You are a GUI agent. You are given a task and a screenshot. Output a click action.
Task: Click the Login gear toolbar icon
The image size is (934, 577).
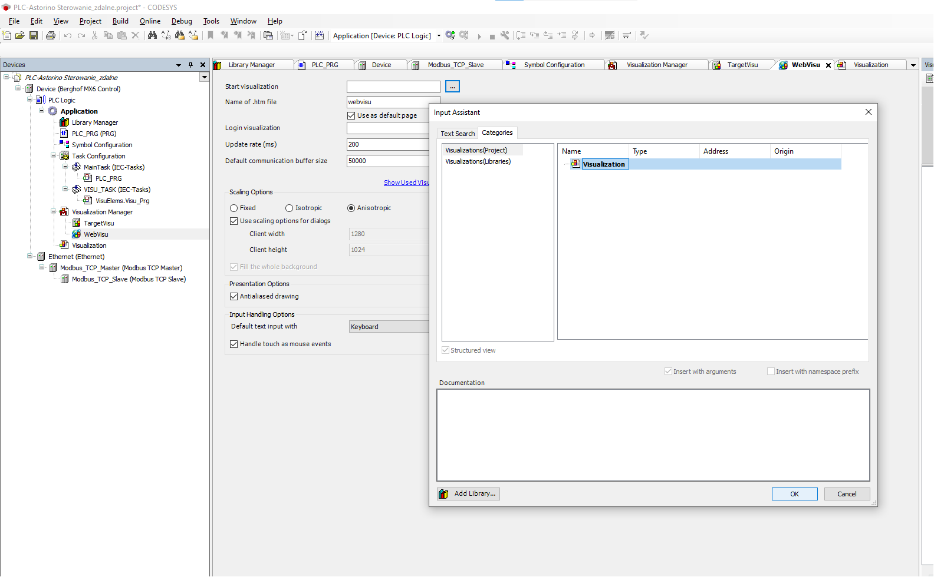(x=450, y=35)
